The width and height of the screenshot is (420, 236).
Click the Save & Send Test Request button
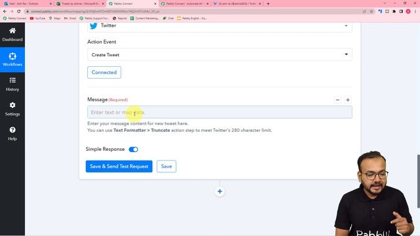point(119,167)
